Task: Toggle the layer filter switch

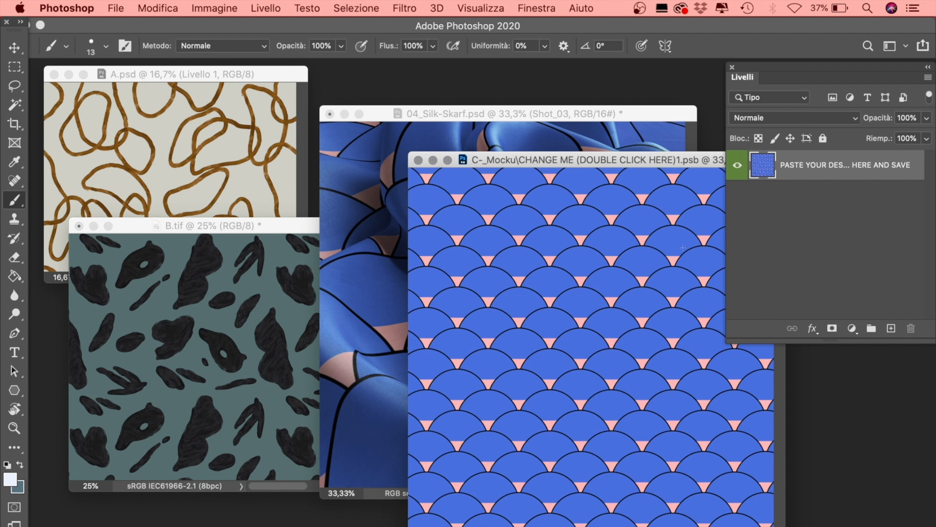Action: 928,97
